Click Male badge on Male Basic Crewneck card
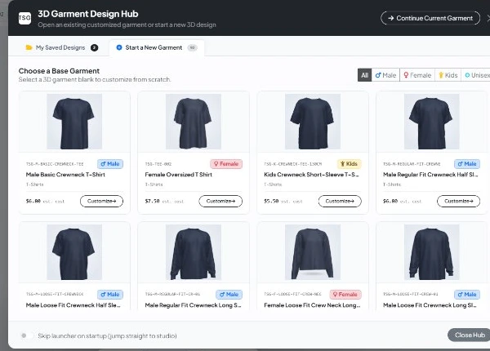This screenshot has width=490, height=351. coord(110,164)
